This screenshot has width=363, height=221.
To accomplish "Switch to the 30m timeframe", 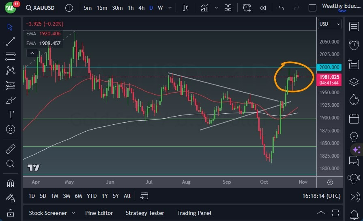I will click(117, 8).
